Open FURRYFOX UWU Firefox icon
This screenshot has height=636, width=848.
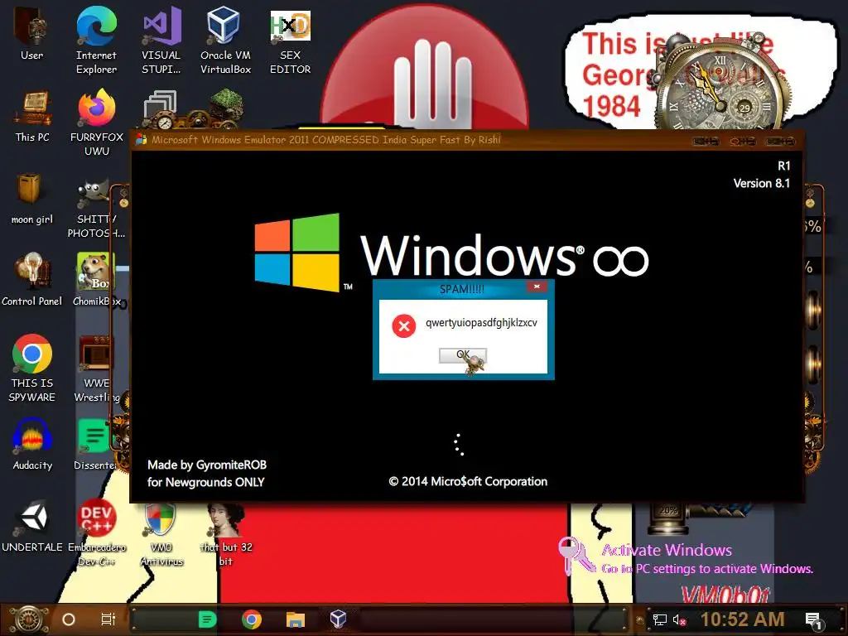click(x=96, y=123)
